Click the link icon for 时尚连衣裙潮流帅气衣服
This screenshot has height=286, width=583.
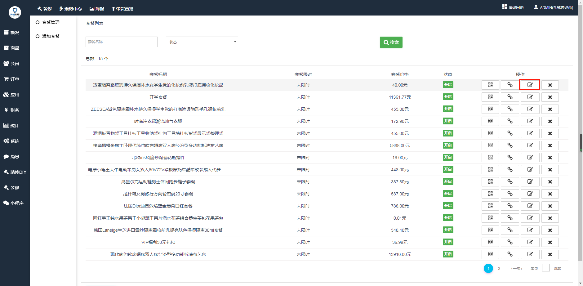(x=510, y=121)
